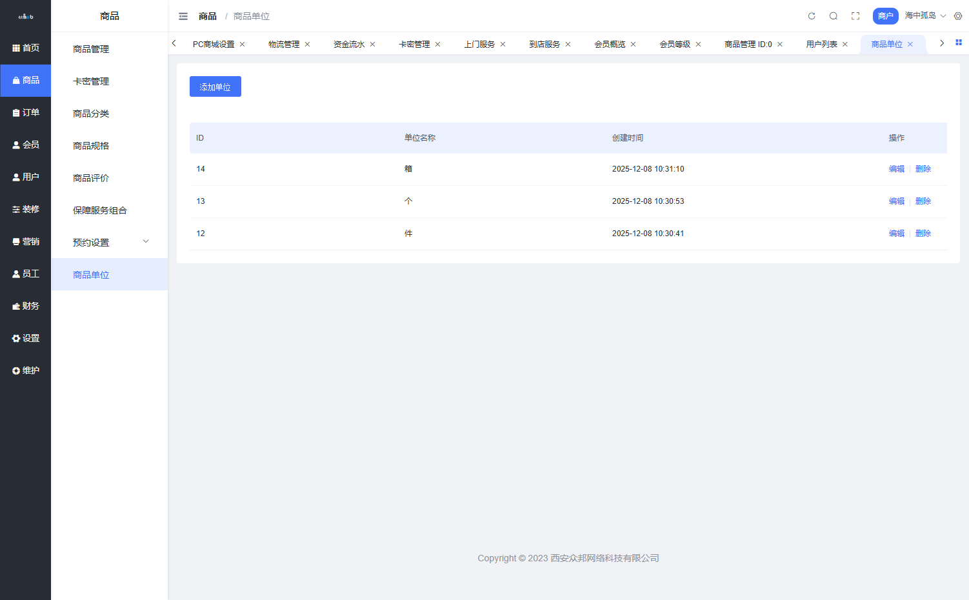Switch to the 资金流水 tab

[349, 45]
